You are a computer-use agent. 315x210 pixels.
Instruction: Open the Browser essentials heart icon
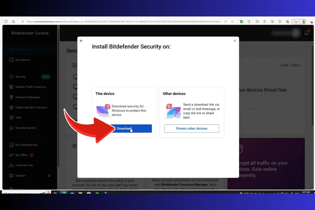coord(287,22)
